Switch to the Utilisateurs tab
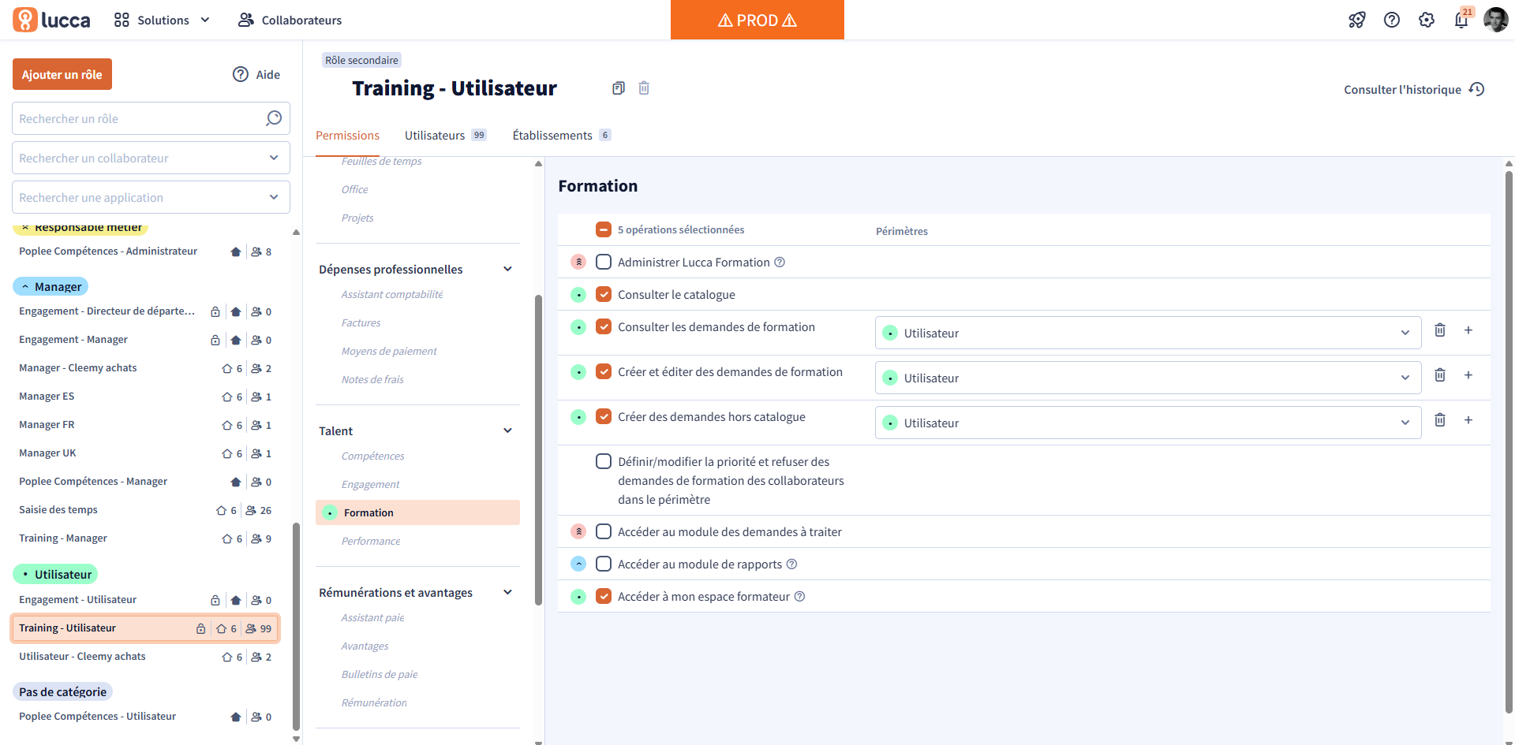The width and height of the screenshot is (1515, 745). click(x=446, y=136)
